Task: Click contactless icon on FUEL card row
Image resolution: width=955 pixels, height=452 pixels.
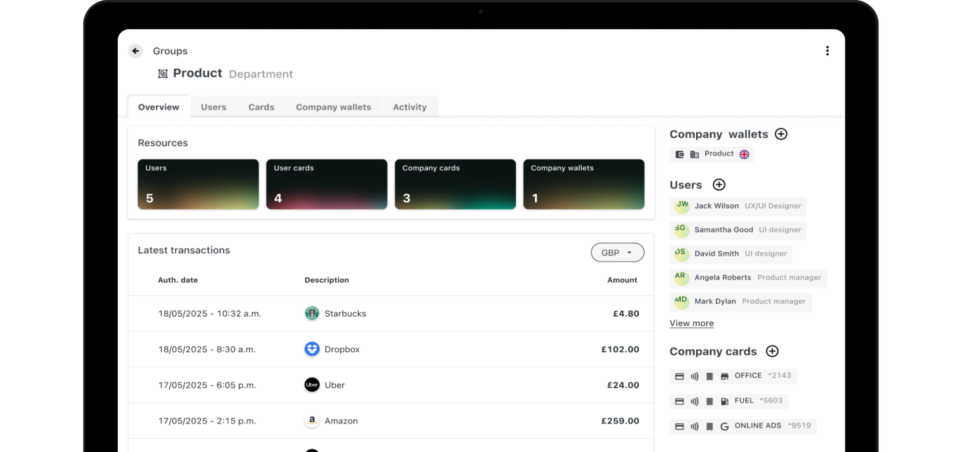Action: [694, 401]
